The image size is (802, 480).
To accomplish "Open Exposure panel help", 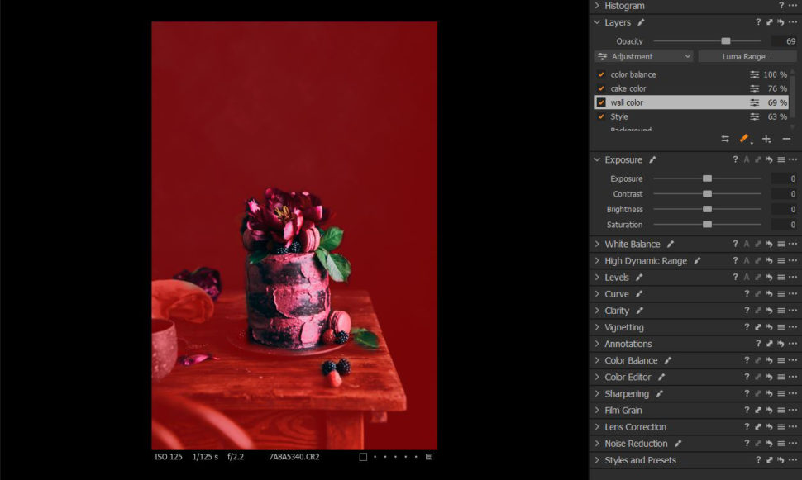I will [735, 159].
